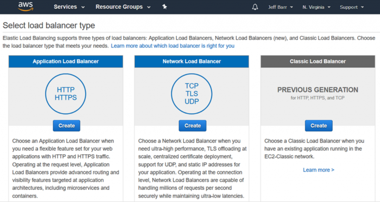
Task: Select the Network Load Balancer header
Action: coord(192,61)
